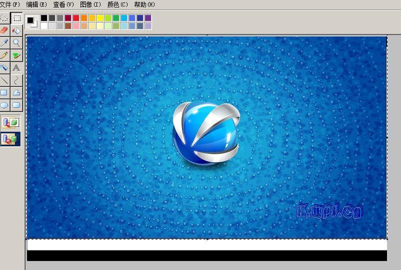Choose the Ellipse shape tool
Viewport: 401px width, 270px height.
pos(4,105)
